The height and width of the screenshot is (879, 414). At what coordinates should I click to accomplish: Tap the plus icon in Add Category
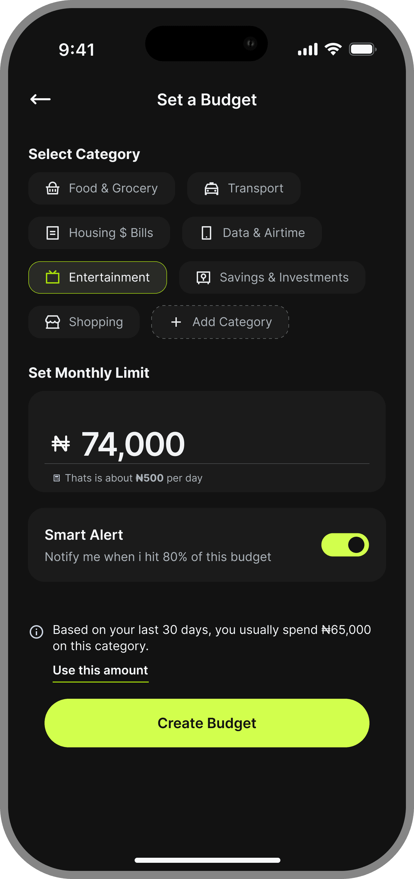click(x=176, y=322)
